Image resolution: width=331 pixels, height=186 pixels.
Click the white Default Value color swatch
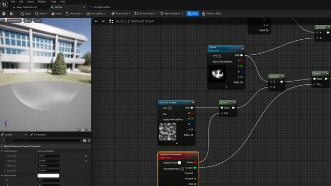point(48,176)
